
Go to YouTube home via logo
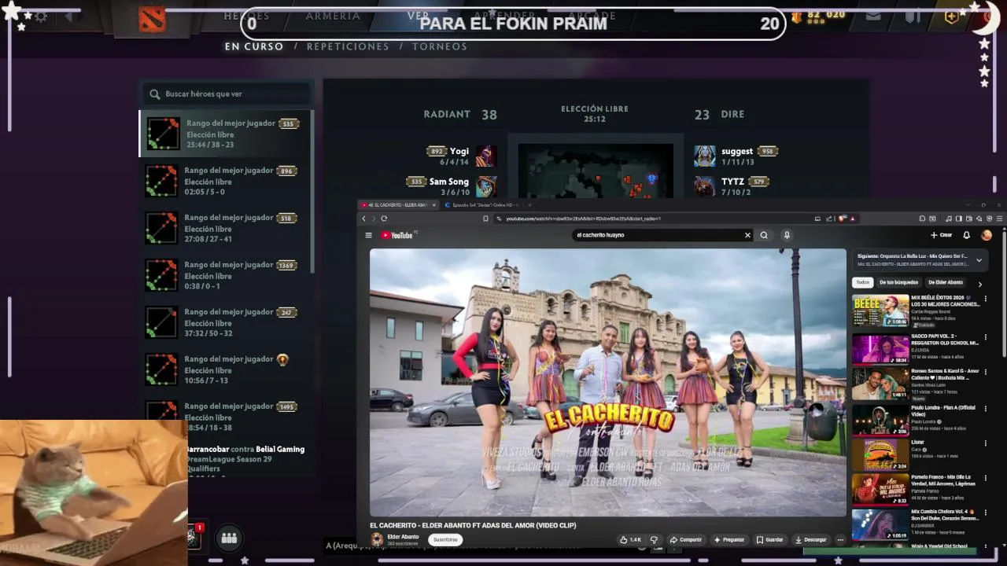point(397,235)
